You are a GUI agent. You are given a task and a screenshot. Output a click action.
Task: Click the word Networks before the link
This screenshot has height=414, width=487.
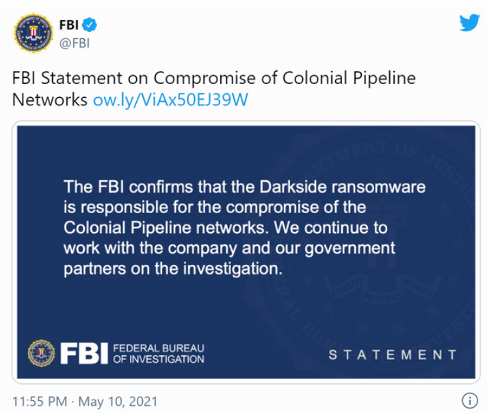tap(50, 100)
